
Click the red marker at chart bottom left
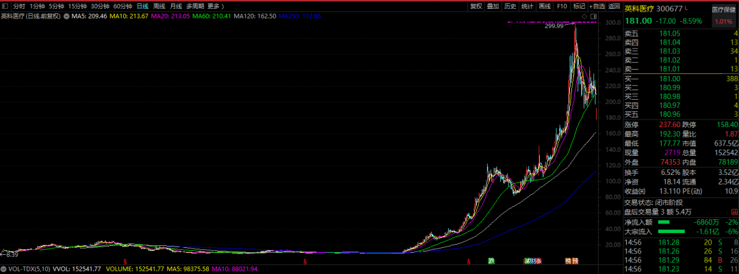point(125,260)
